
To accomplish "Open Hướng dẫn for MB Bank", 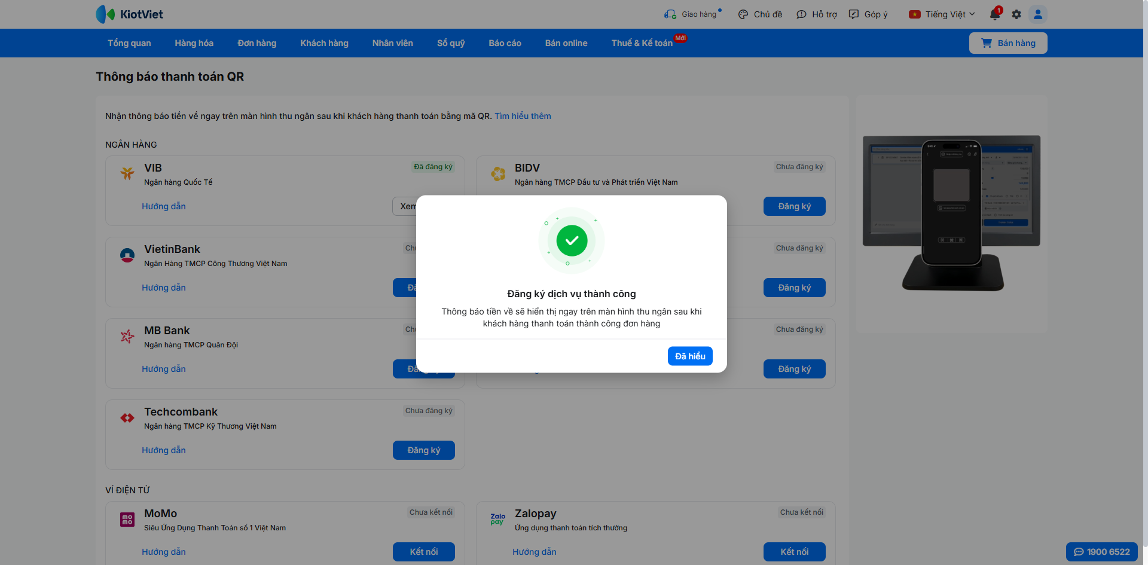I will 164,369.
